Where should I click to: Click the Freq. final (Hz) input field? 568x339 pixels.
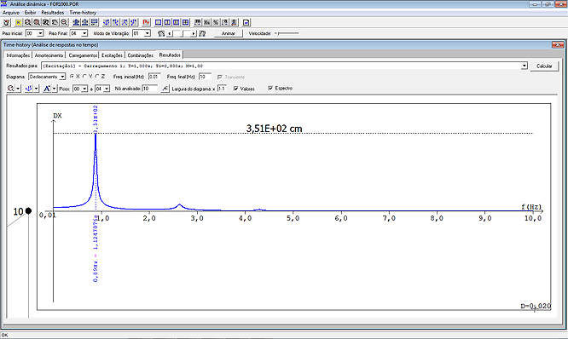(x=205, y=77)
